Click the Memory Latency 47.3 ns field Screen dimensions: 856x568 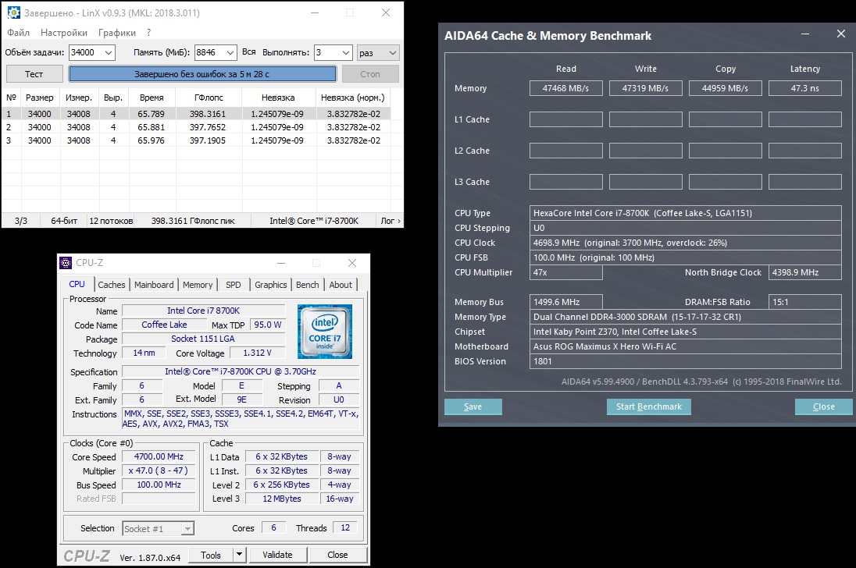pos(805,88)
